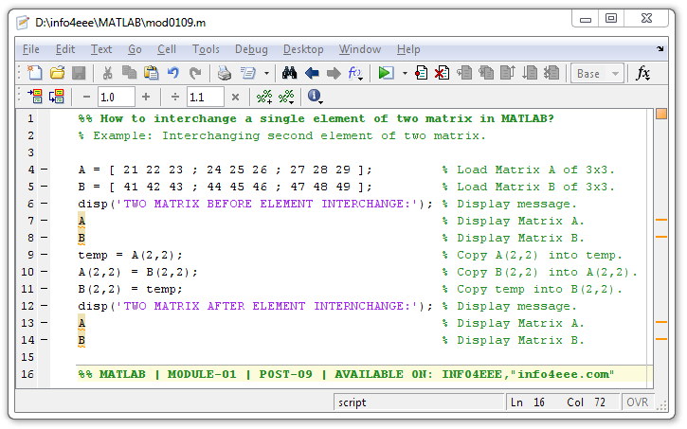Click Evaluate cell and advance icon

pyautogui.click(x=57, y=97)
